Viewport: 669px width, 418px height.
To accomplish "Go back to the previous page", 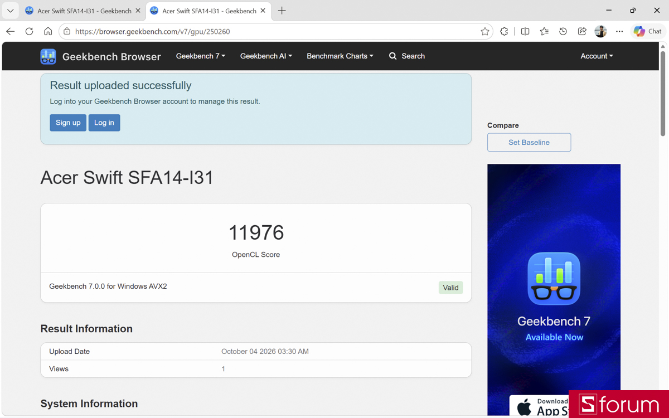I will (11, 32).
